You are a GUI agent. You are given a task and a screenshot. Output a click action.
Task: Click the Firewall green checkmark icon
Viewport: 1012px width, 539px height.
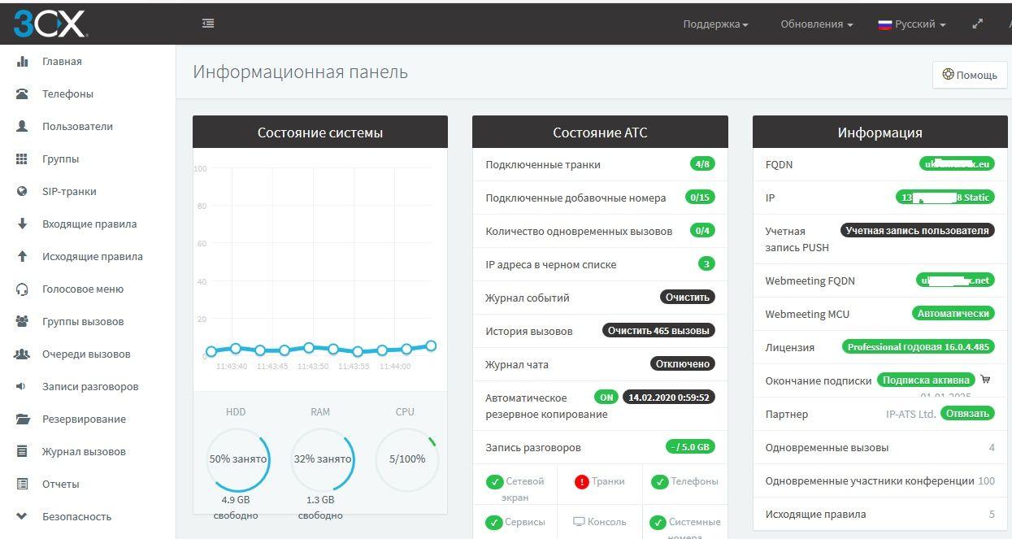tap(494, 482)
